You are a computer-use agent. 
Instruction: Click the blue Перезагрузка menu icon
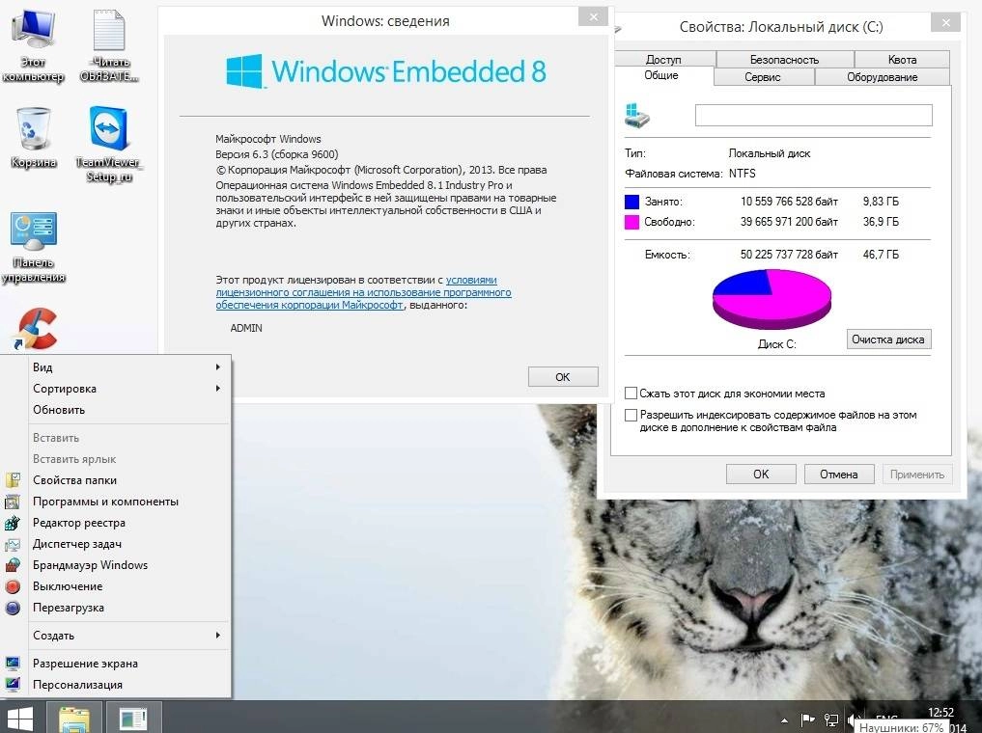pos(13,608)
